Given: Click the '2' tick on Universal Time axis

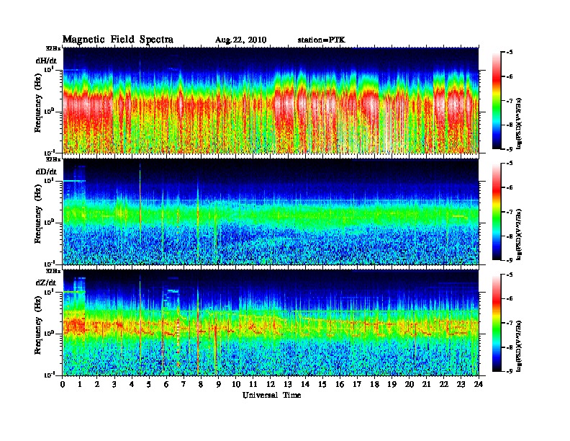Looking at the screenshot, I should 97,385.
